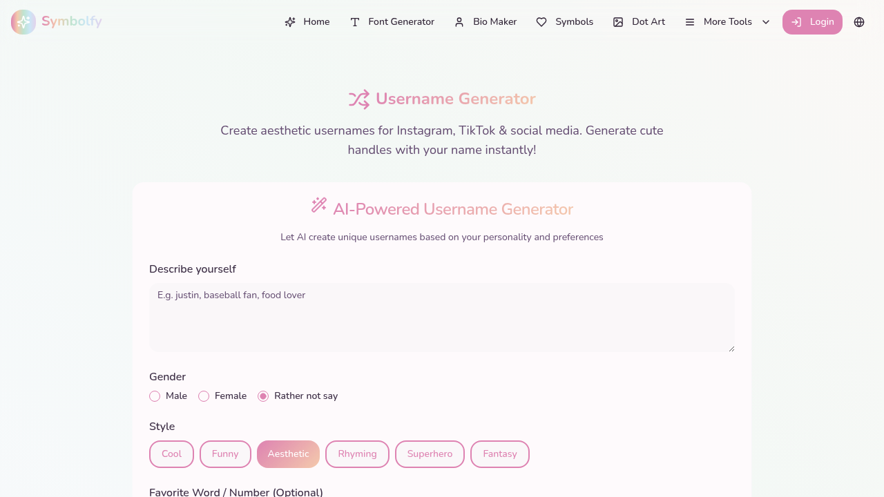
Task: Open the Home menu item
Action: (315, 21)
